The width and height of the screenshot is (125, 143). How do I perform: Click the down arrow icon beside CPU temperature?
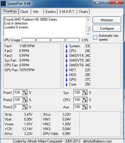coord(67,51)
